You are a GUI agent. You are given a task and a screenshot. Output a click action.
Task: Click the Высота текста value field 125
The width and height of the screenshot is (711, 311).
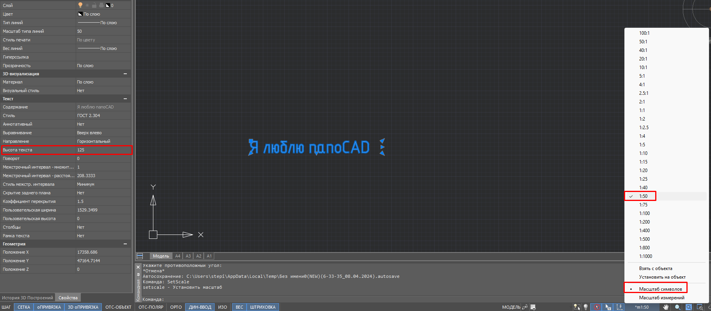click(x=104, y=150)
